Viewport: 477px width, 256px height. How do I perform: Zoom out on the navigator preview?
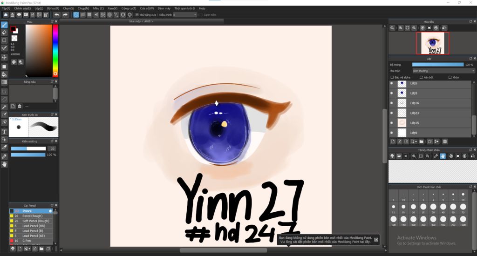tap(414, 27)
